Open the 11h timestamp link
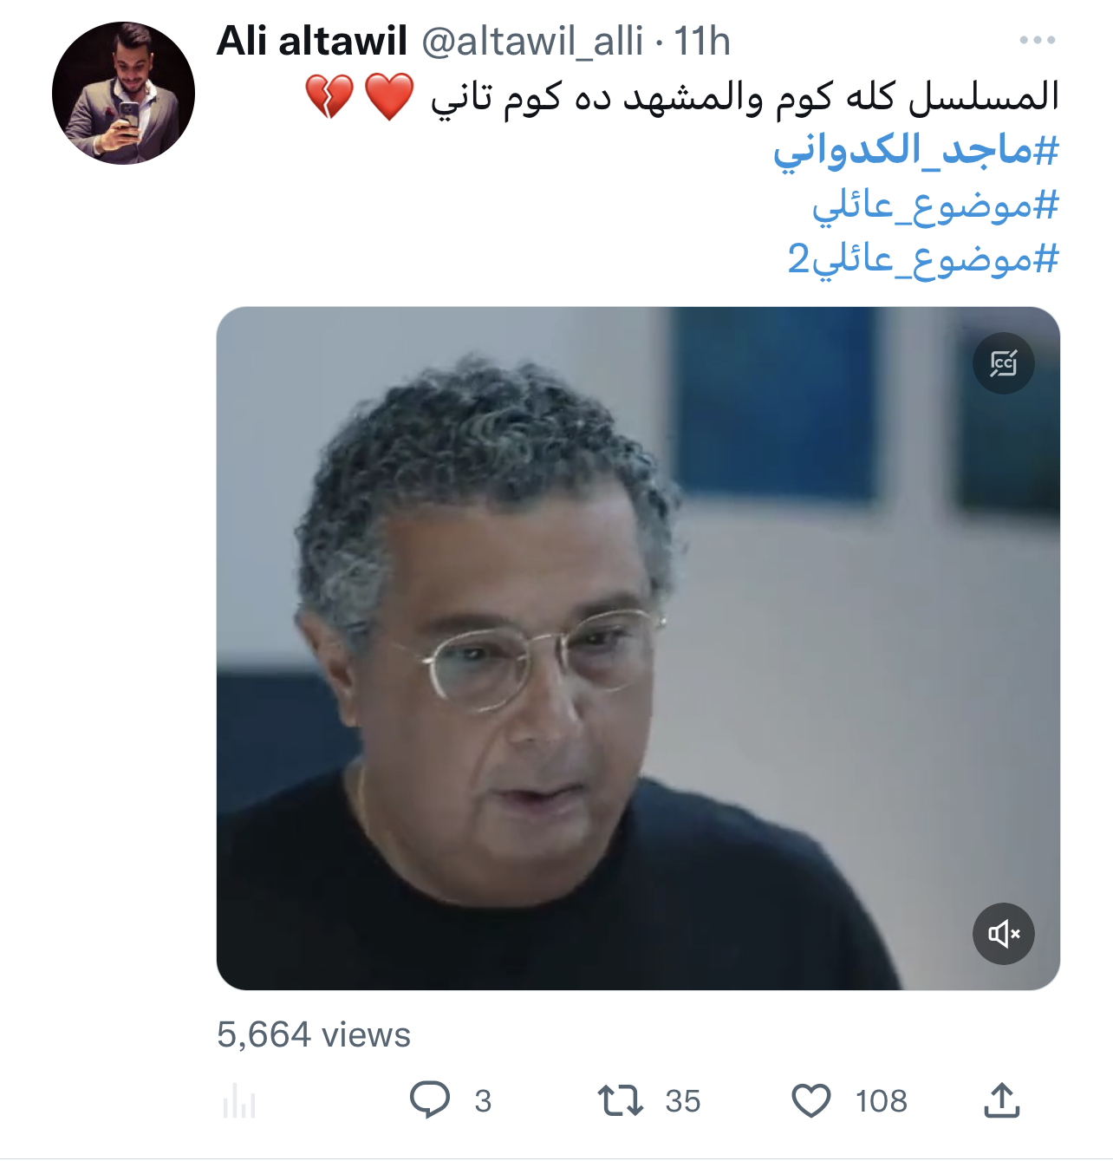Image resolution: width=1113 pixels, height=1161 pixels. pos(702,41)
